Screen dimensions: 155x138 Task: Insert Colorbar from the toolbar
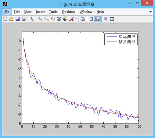(91, 19)
